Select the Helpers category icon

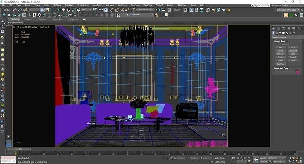click(287, 33)
